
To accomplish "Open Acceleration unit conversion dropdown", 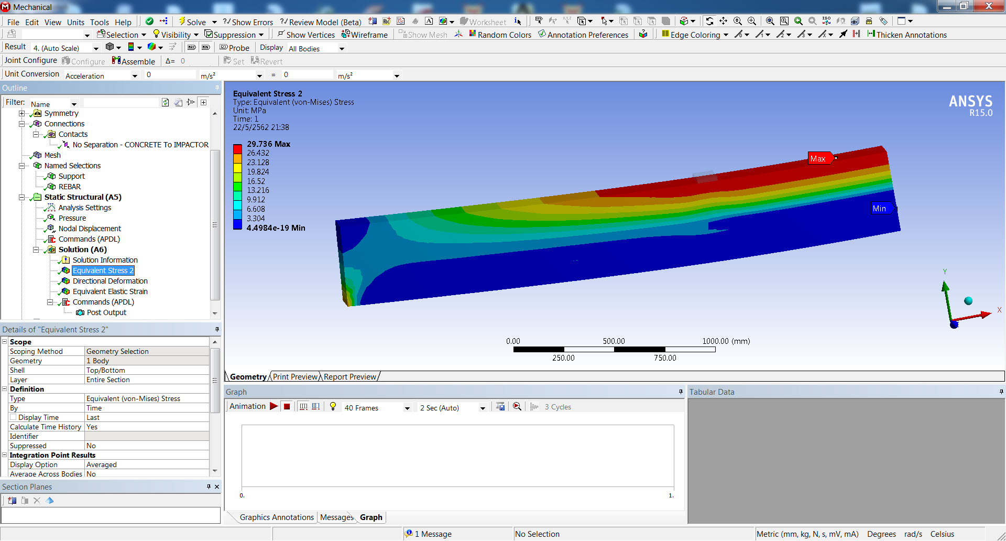I will (x=135, y=76).
